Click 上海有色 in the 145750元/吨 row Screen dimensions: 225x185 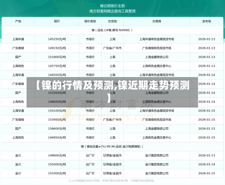pyautogui.click(x=18, y=66)
